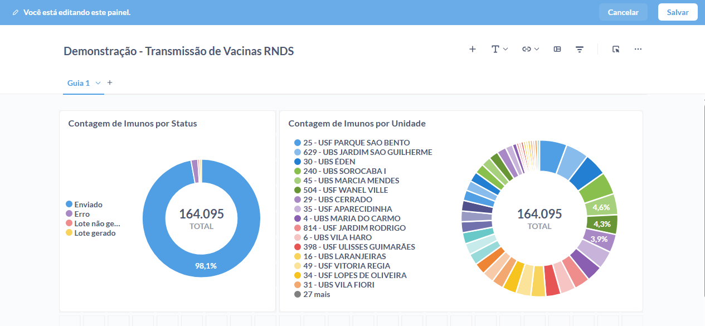Click Salvar to save the dashboard

click(x=678, y=12)
